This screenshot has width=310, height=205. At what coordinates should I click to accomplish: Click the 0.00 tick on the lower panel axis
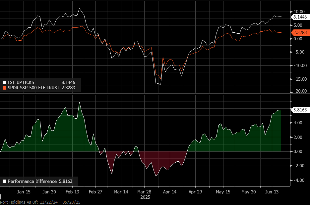[297, 152]
